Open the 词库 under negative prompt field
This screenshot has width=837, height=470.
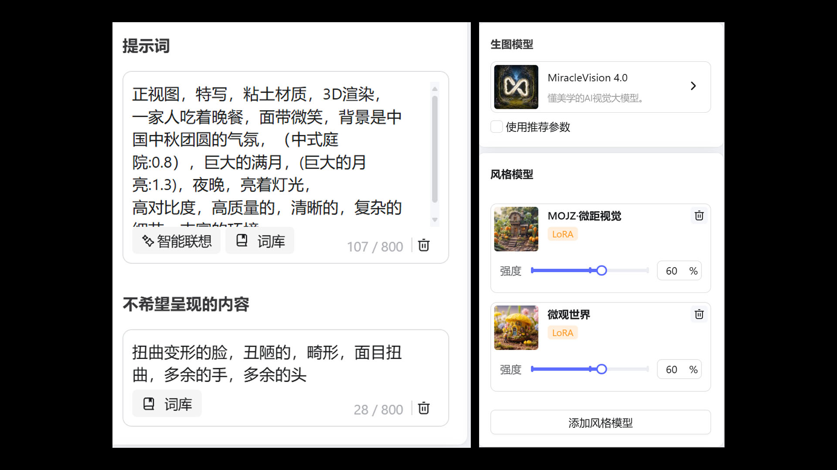coord(167,403)
